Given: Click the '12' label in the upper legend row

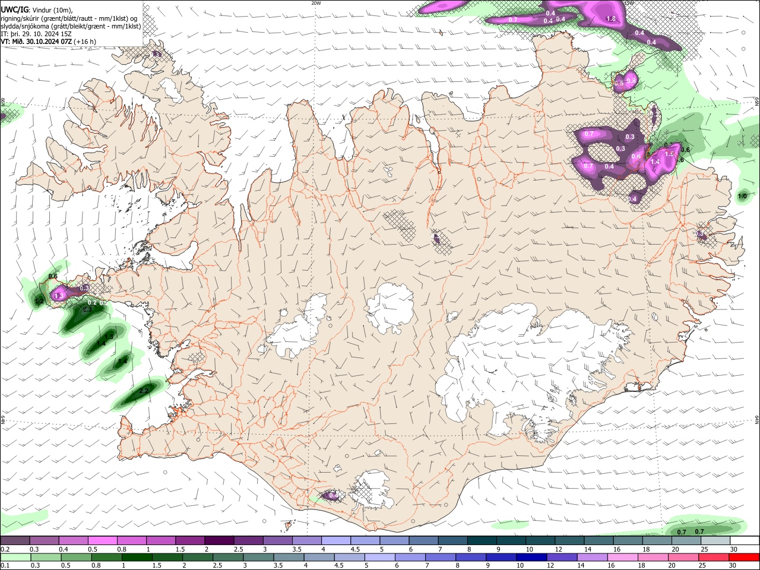Looking at the screenshot, I should [x=558, y=549].
